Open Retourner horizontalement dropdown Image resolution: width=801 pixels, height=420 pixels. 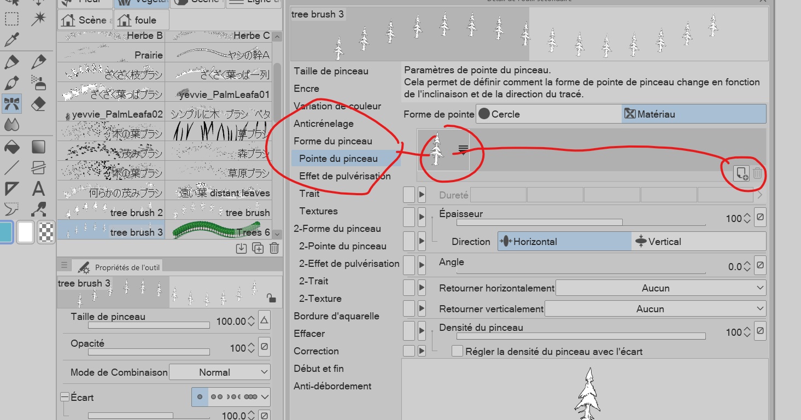(x=660, y=288)
